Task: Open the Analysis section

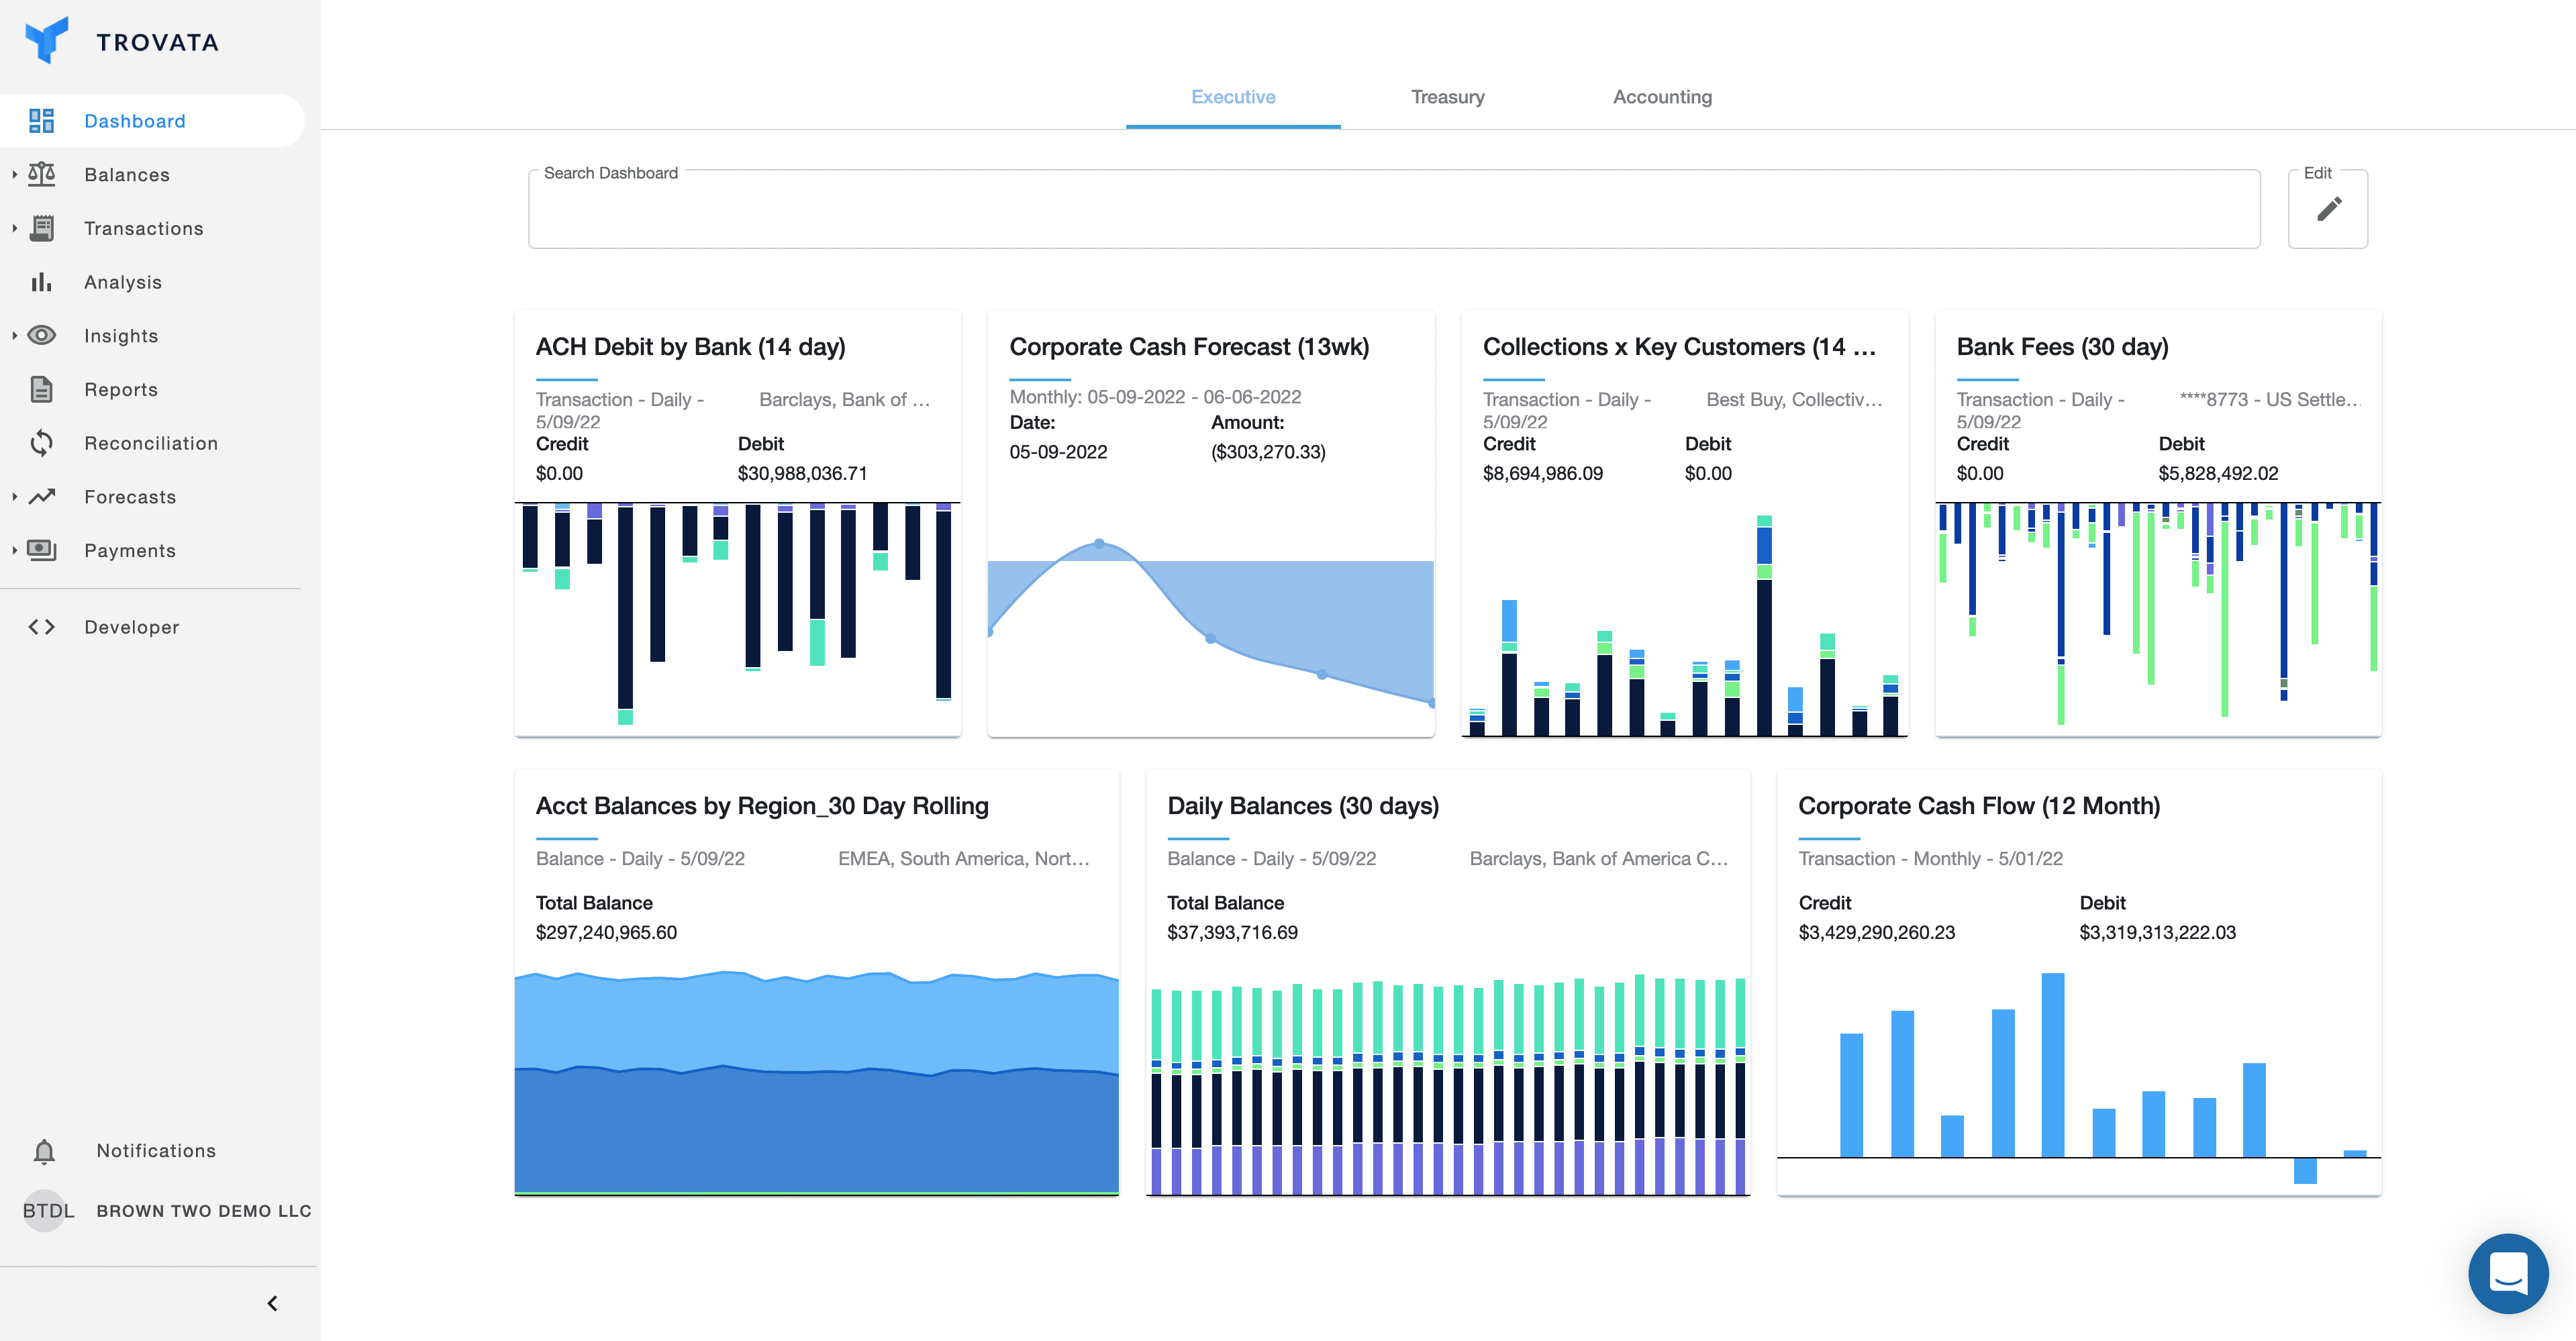Action: 122,281
